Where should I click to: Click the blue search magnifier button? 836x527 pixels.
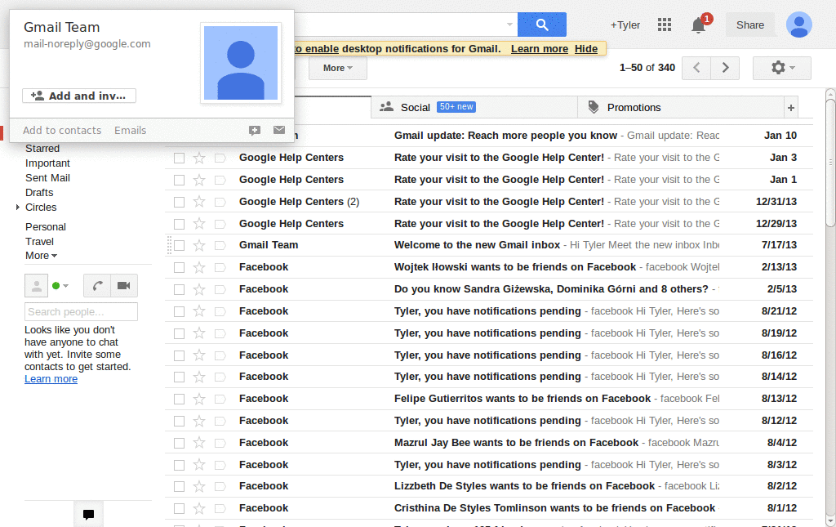(x=541, y=25)
